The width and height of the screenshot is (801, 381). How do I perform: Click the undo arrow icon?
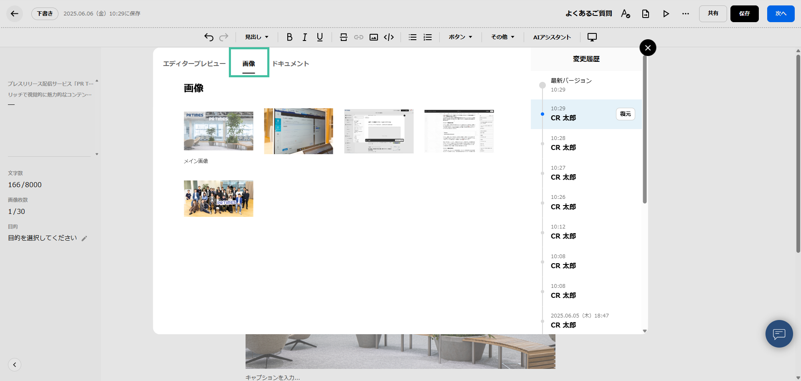[x=209, y=37]
